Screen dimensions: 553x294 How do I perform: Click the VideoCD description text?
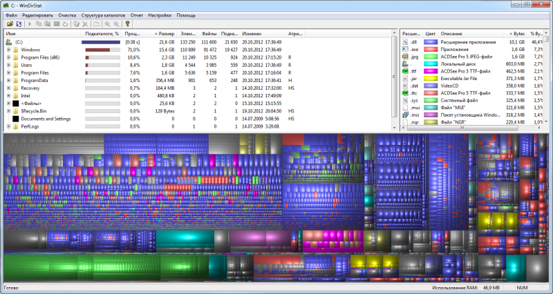pyautogui.click(x=449, y=86)
